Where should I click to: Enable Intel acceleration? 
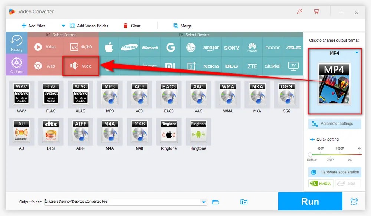348,184
